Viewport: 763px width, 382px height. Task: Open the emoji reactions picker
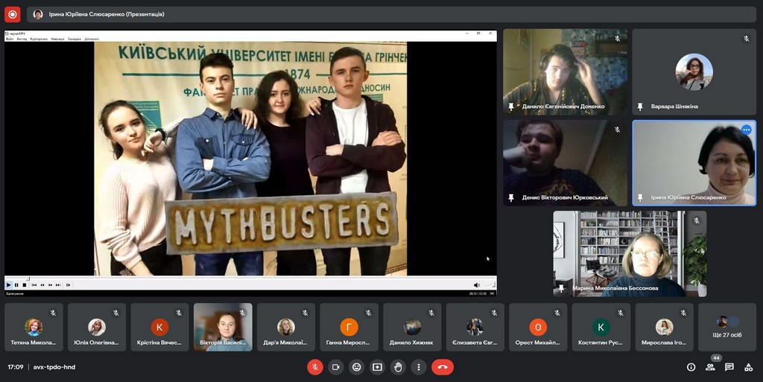[x=357, y=367]
